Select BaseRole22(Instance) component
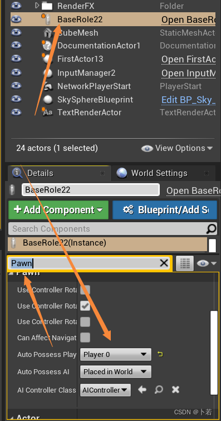 (107, 243)
